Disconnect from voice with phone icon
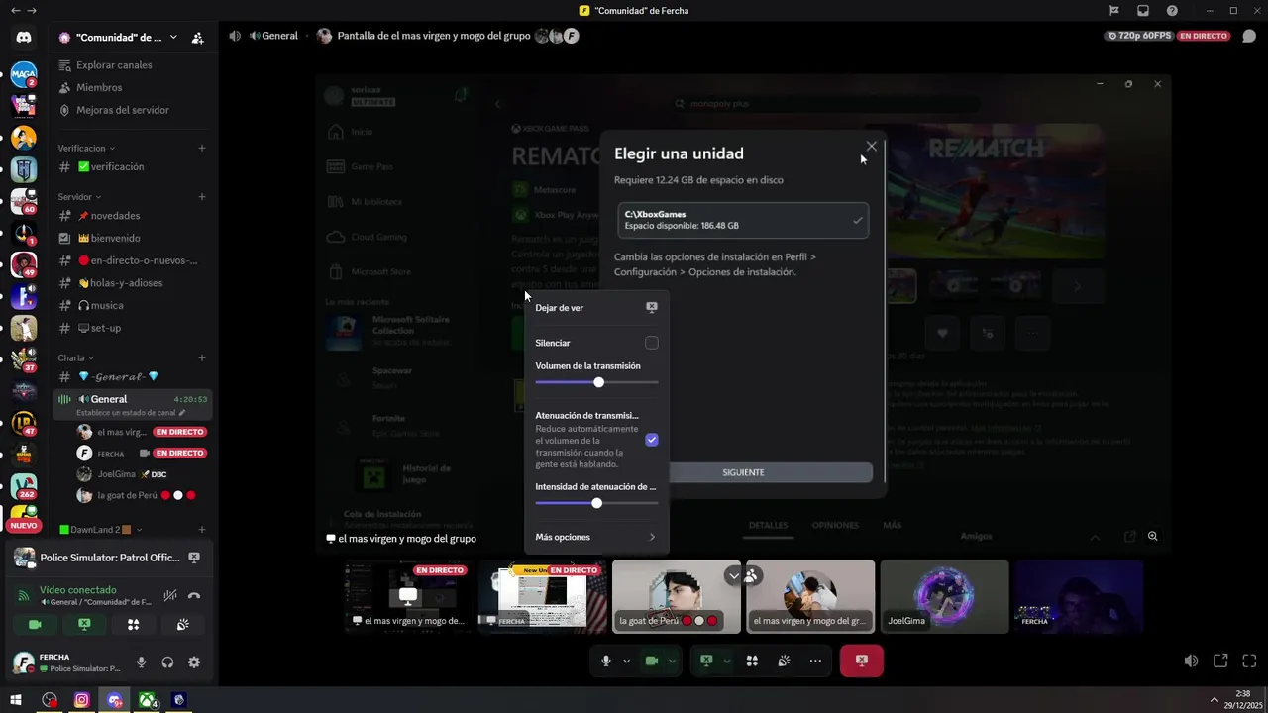The image size is (1268, 713). (x=194, y=595)
